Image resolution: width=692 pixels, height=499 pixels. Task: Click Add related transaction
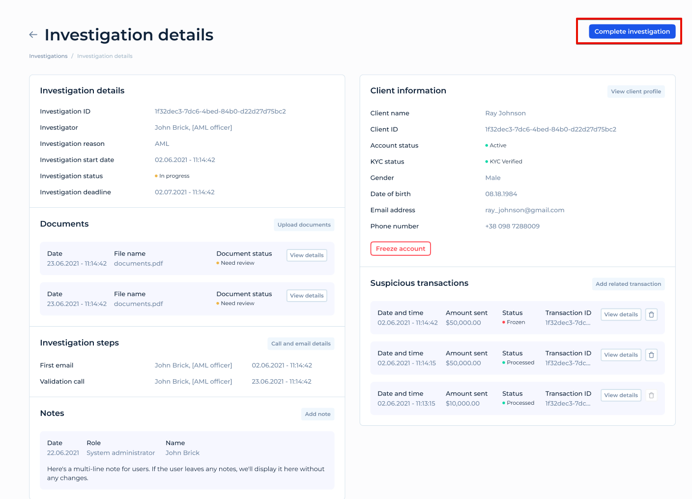tap(628, 284)
